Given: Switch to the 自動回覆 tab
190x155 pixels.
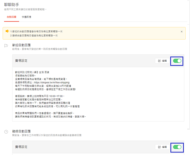Looking at the screenshot, I should [11, 17].
